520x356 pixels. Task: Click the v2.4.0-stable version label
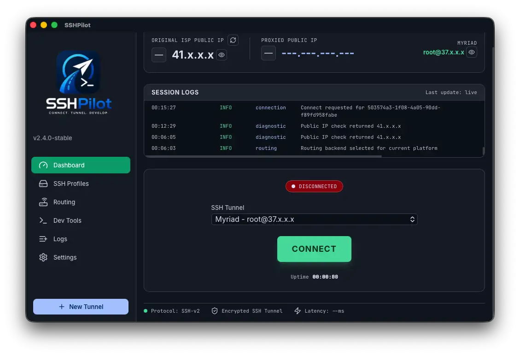pyautogui.click(x=53, y=138)
